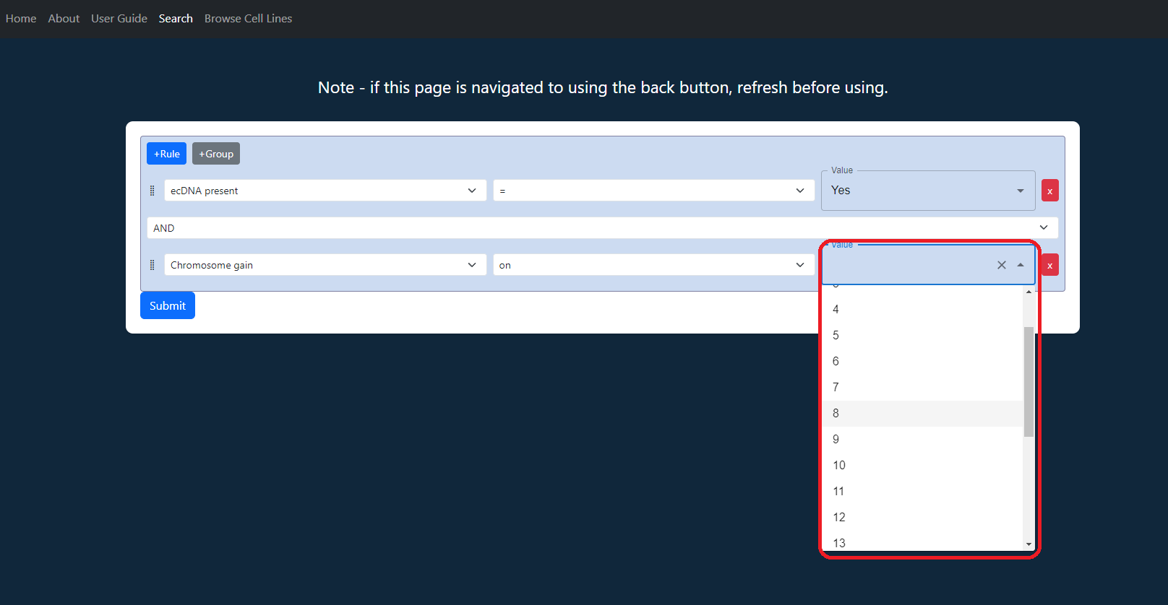This screenshot has width=1168, height=605.
Task: Grab the ecDNA present rule drag handle
Action: (x=152, y=191)
